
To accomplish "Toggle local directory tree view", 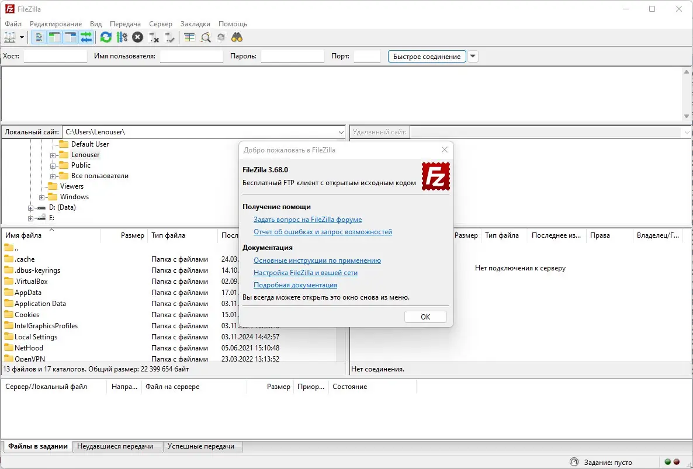I will (x=54, y=37).
